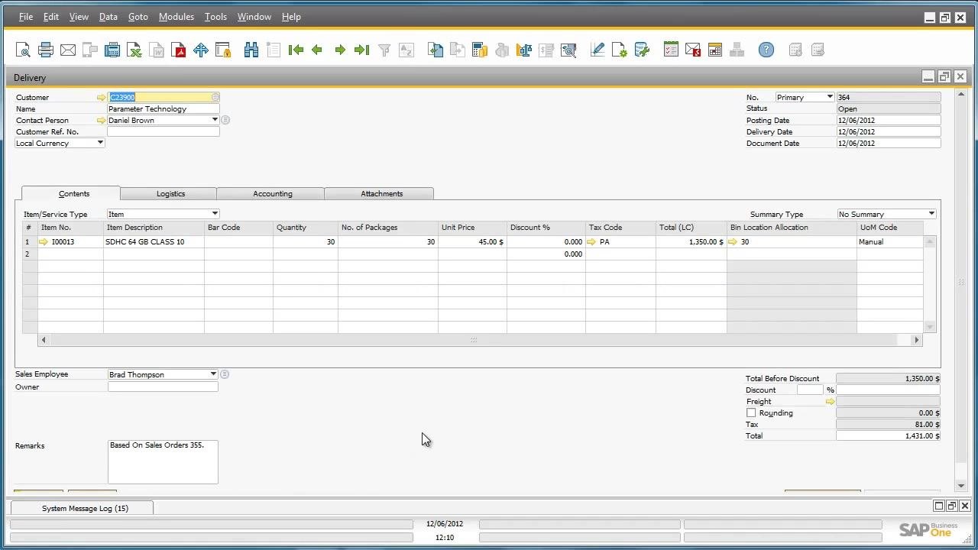Image resolution: width=978 pixels, height=550 pixels.
Task: Follow link arrow next to item I00013
Action: pos(44,242)
